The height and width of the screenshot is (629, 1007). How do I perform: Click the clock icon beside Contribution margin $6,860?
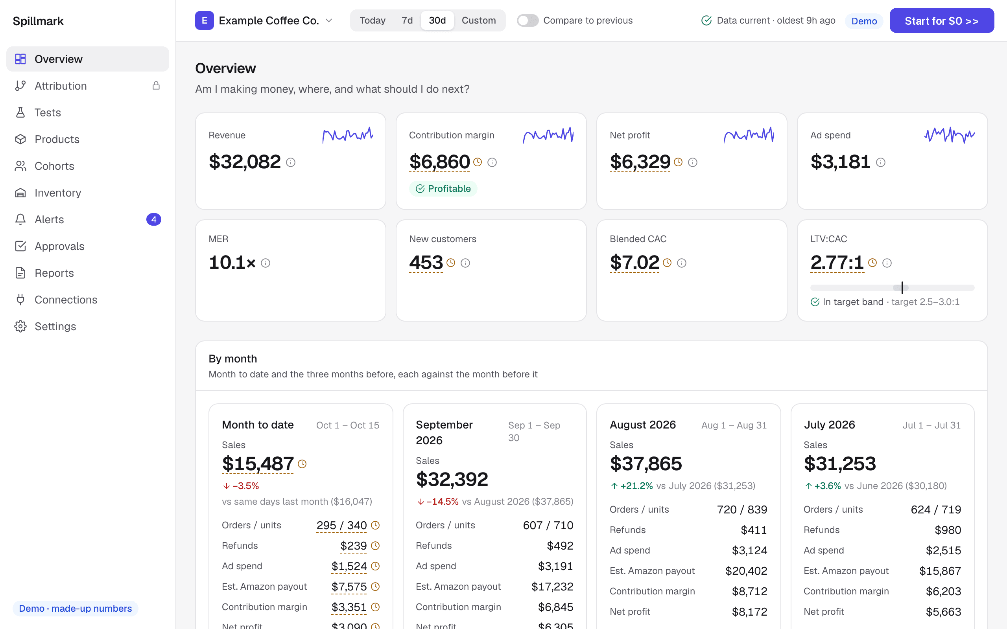coord(477,162)
